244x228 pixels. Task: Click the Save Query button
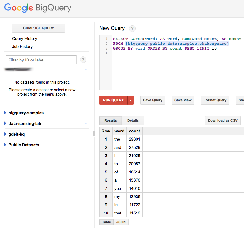point(153,100)
